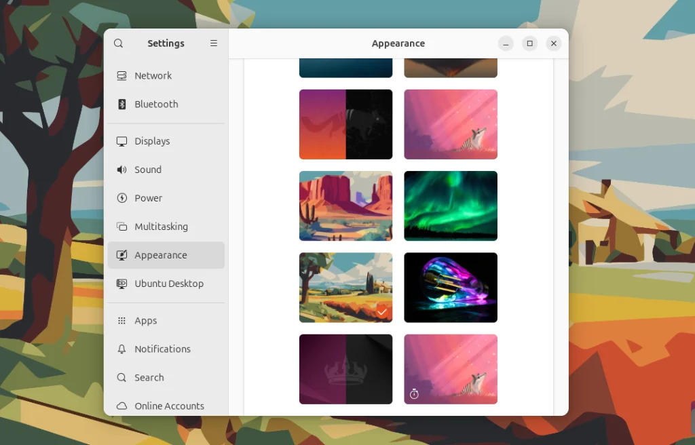Click the Bluetooth icon in sidebar

pyautogui.click(x=123, y=104)
